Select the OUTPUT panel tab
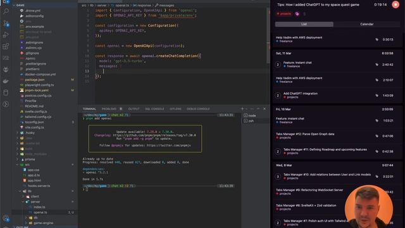This screenshot has height=228, width=405. point(134,109)
